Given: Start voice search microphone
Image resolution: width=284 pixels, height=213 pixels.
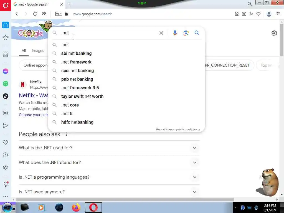Looking at the screenshot, I should pos(175,33).
